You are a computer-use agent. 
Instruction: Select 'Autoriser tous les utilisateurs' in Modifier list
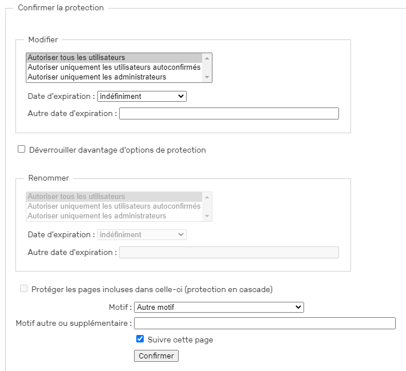pyautogui.click(x=114, y=58)
